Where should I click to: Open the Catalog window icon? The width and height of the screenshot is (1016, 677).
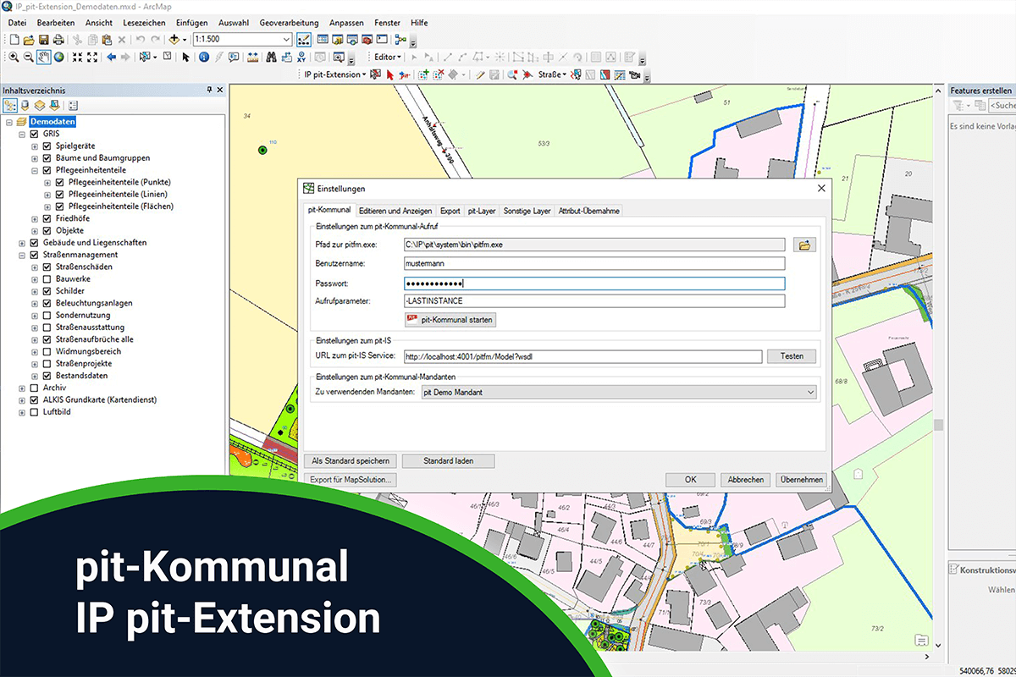(x=337, y=39)
